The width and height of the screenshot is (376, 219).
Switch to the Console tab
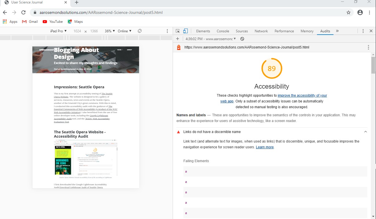click(223, 31)
